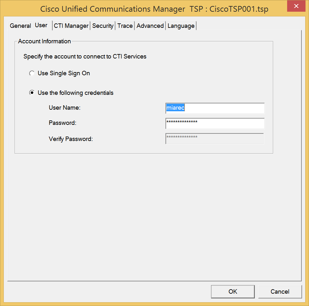Switch to the General tab

(20, 26)
